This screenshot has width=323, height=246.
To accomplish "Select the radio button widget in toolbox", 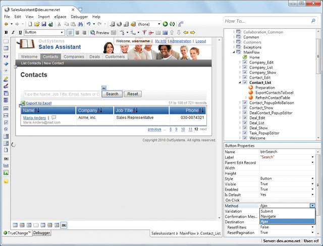I will [x=6, y=130].
